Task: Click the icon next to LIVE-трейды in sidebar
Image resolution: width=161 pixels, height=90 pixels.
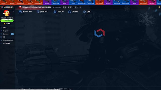Action: (1, 43)
